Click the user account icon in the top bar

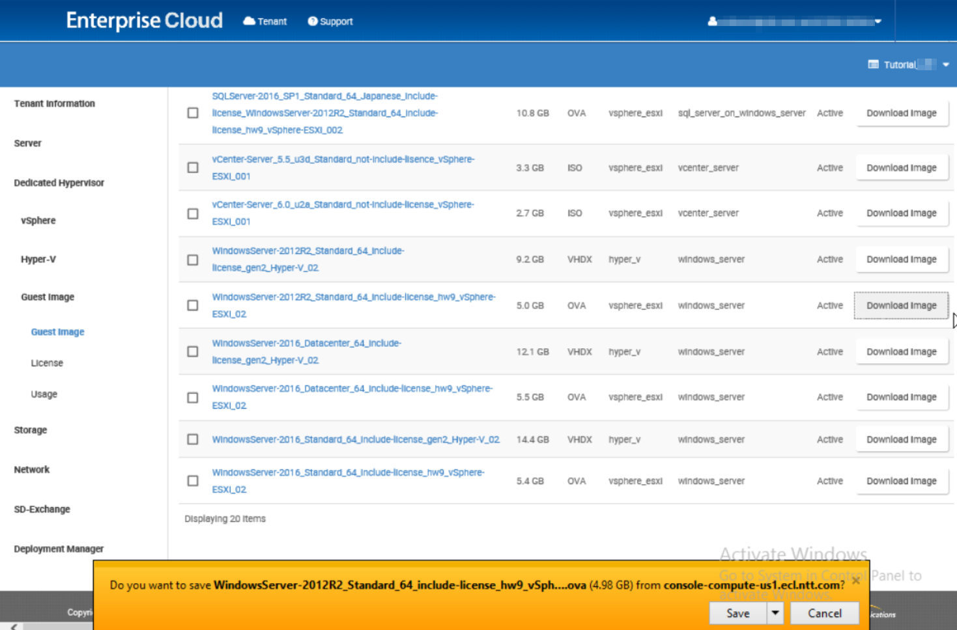(711, 21)
